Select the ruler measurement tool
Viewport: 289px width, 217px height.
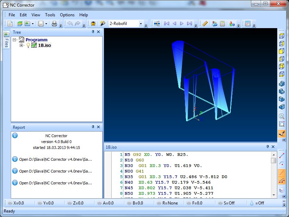205,24
